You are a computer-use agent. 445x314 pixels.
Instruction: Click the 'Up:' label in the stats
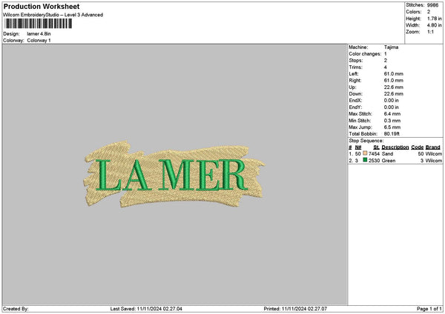[x=352, y=87]
